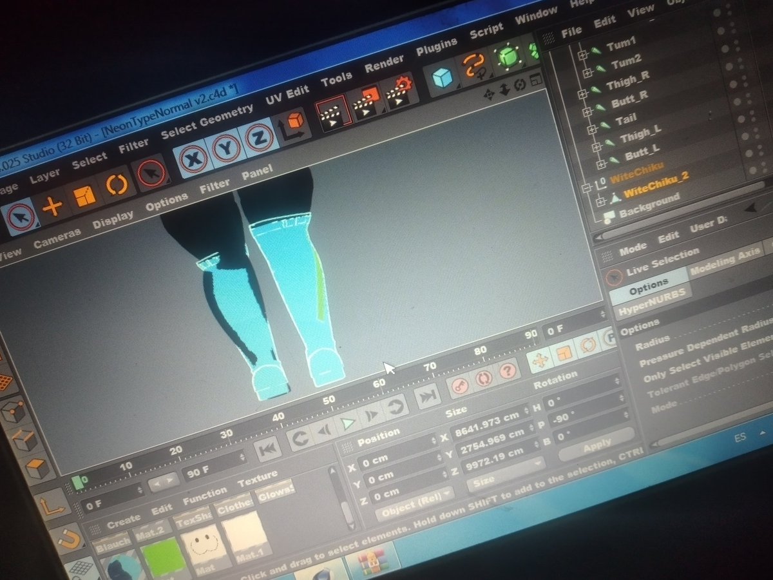Activate the orange Scale tool
Viewport: 773px width, 580px height.
click(x=84, y=196)
